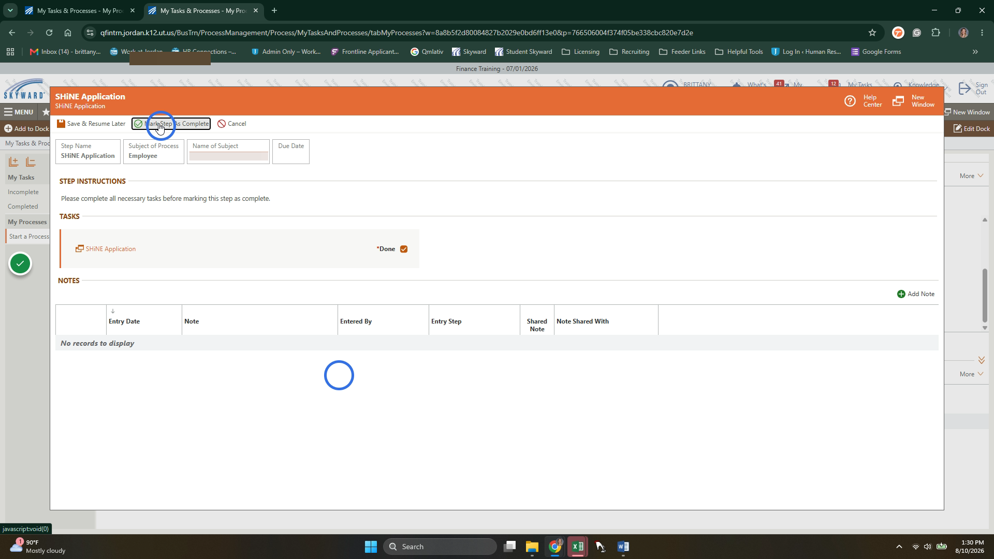Go to browser home page

coord(68,33)
